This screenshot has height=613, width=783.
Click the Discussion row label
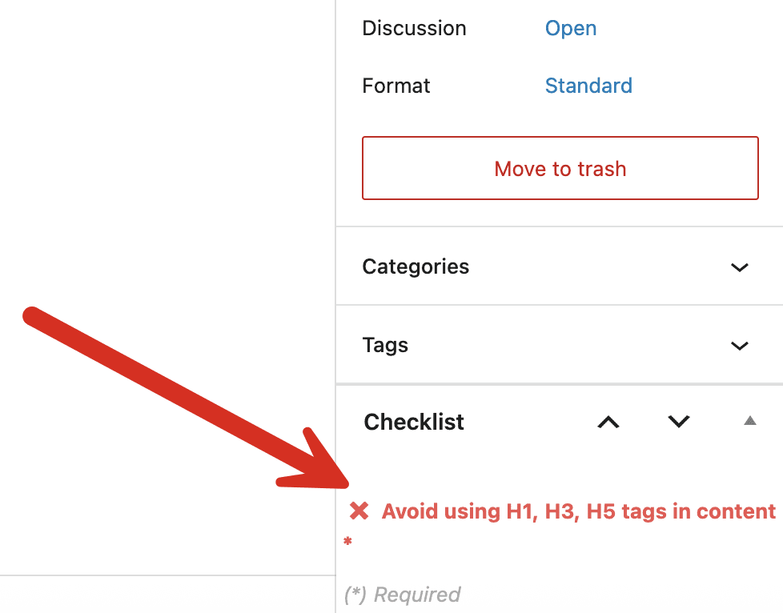click(x=414, y=28)
